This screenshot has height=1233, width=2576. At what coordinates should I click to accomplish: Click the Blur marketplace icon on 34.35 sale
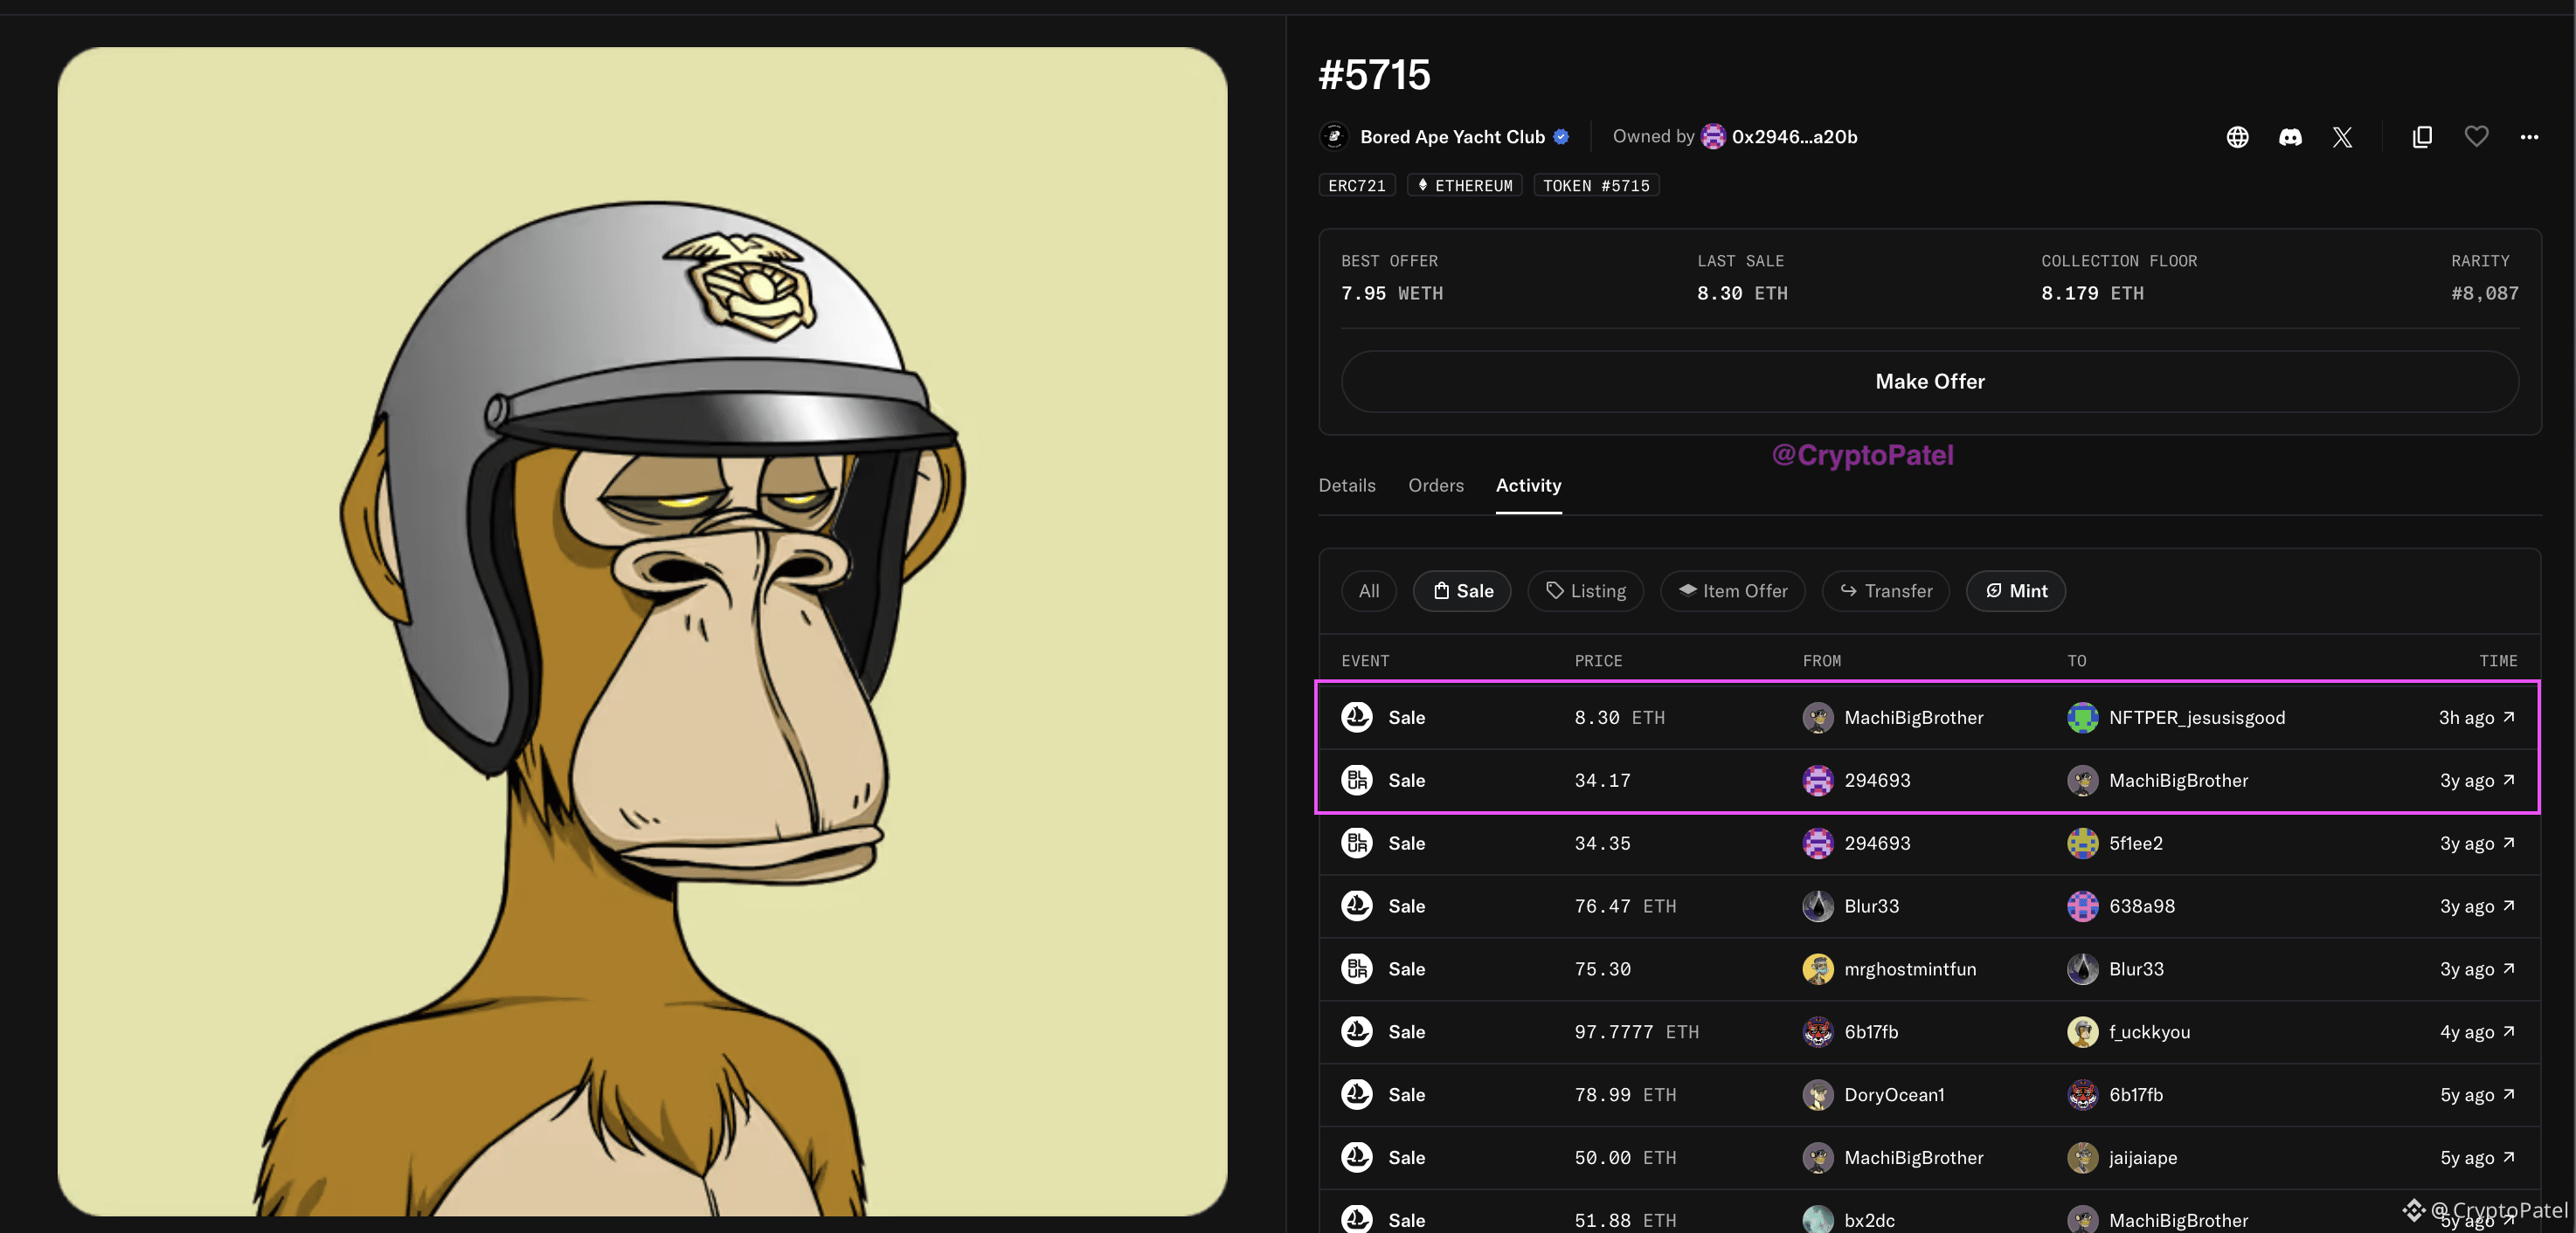(x=1357, y=843)
